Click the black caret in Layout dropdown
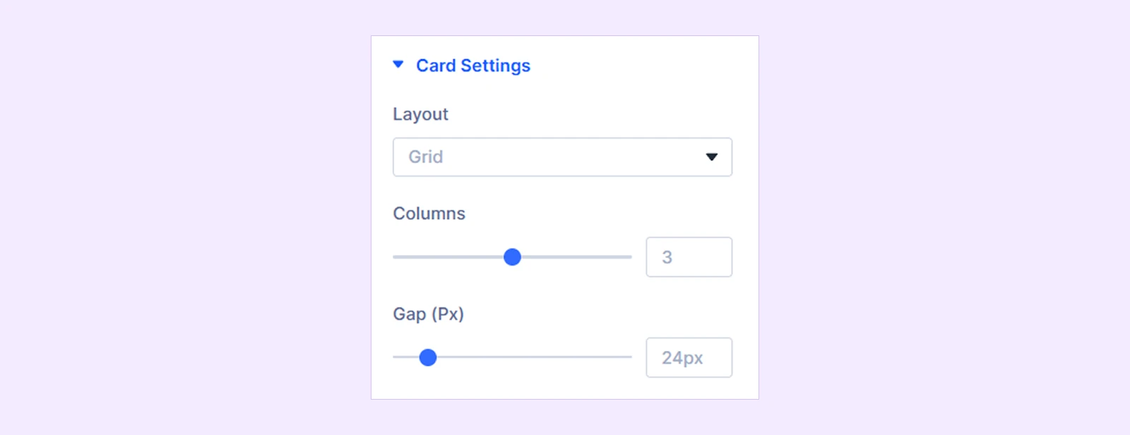1130x435 pixels. (x=712, y=157)
